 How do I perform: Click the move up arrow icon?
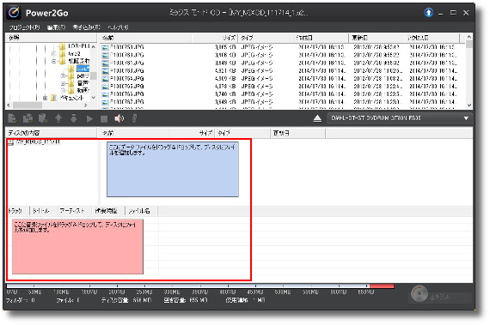[x=58, y=118]
